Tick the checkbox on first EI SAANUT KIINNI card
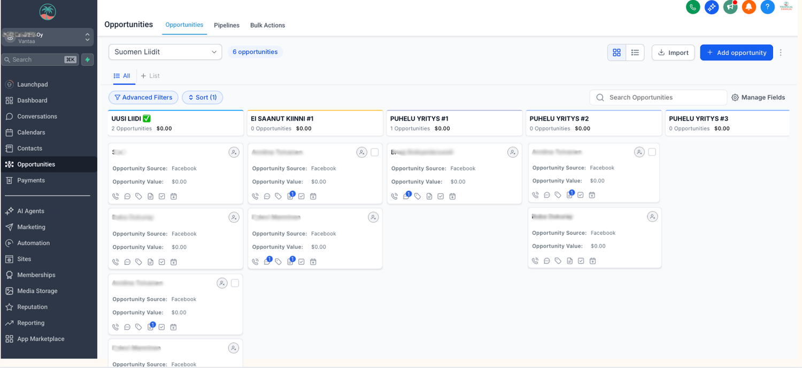 [x=375, y=153]
